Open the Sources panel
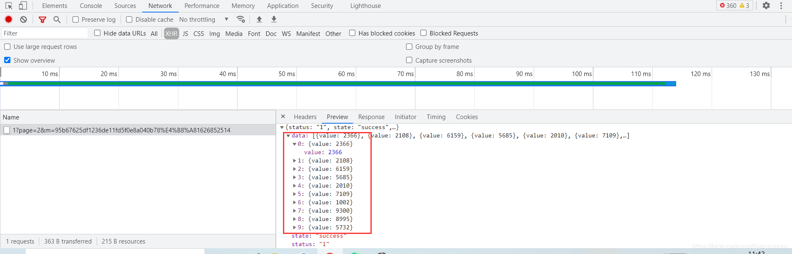 point(125,6)
